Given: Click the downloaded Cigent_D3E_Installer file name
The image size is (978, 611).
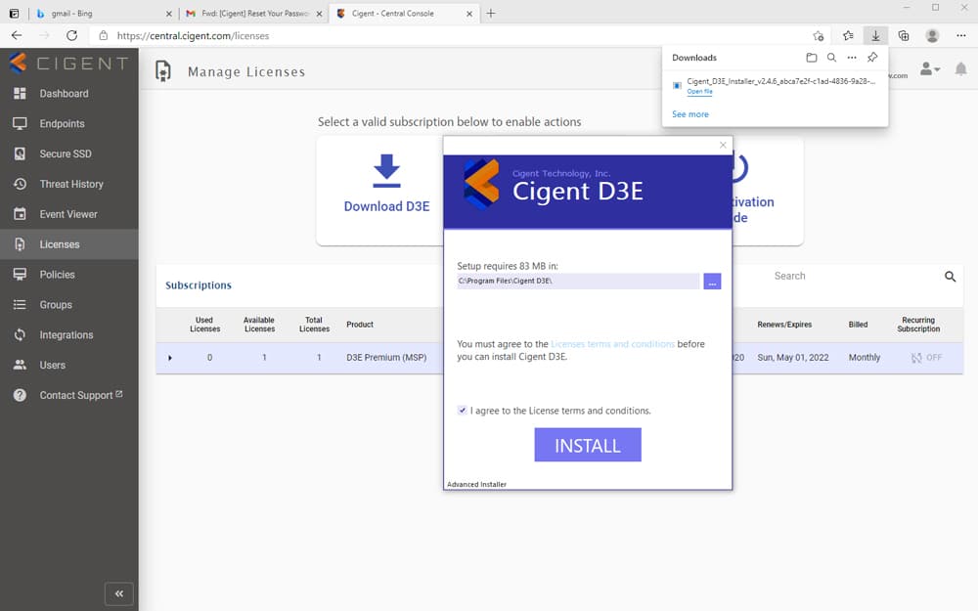Looking at the screenshot, I should tap(780, 82).
